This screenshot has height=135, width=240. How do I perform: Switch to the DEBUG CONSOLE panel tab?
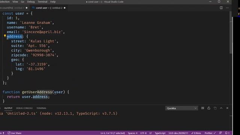tap(24, 108)
